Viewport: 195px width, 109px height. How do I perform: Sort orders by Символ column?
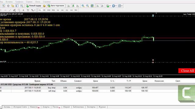tap(78, 81)
